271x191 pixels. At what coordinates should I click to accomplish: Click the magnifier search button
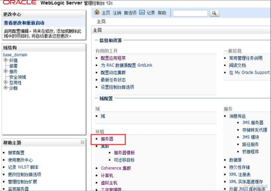(x=214, y=13)
